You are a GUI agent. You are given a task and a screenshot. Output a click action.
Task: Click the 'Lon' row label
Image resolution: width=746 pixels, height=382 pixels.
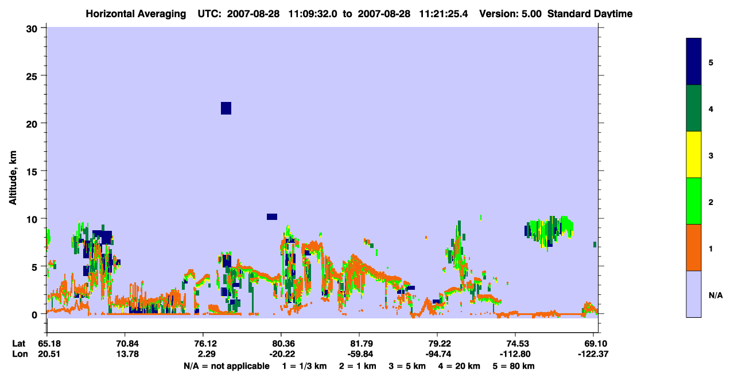pyautogui.click(x=19, y=354)
